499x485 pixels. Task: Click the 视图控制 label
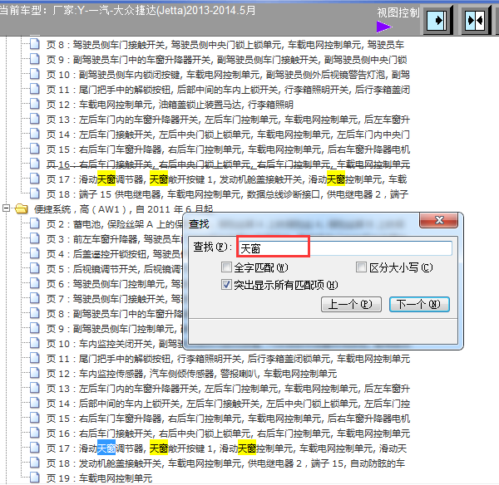tap(398, 12)
